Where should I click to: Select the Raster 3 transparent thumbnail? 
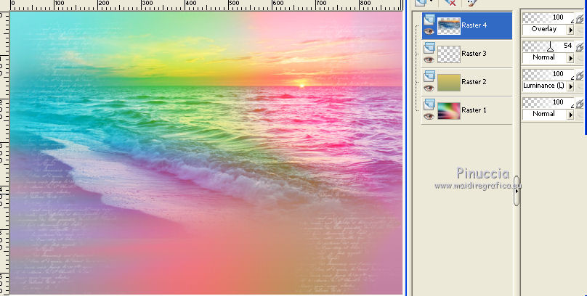449,54
